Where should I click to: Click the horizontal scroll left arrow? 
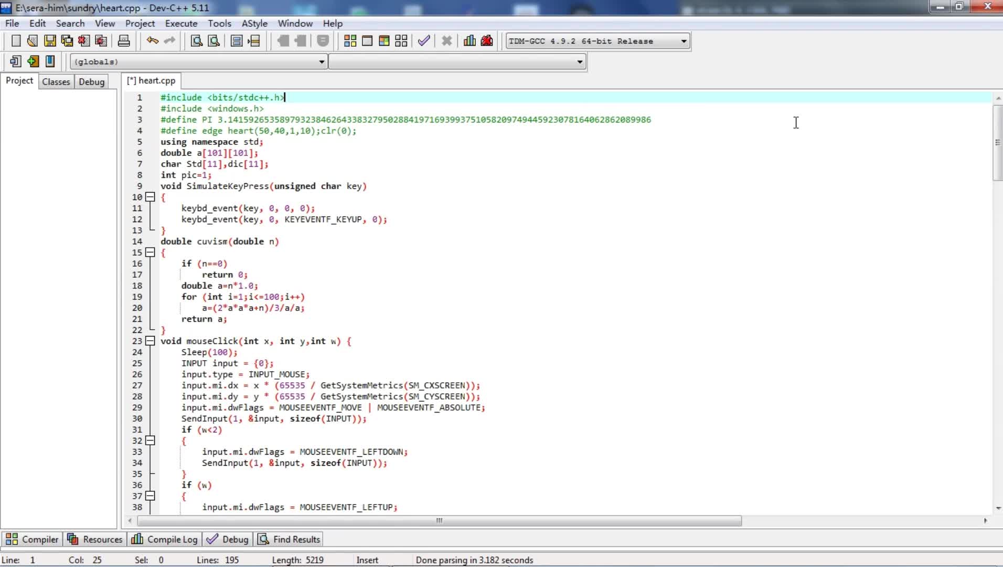[130, 521]
